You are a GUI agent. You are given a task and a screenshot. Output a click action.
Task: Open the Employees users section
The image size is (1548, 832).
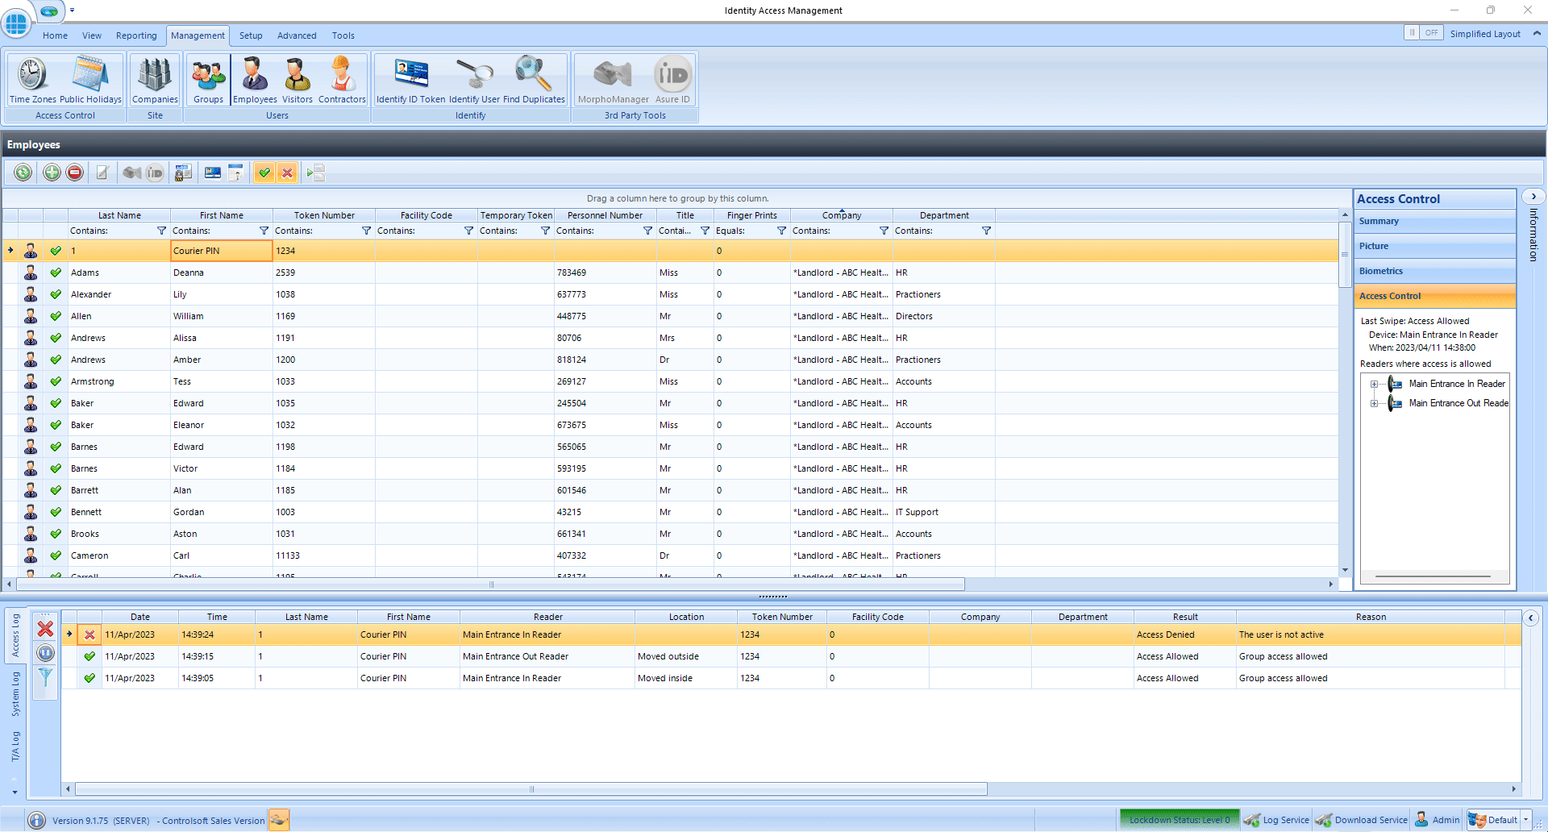(x=255, y=80)
